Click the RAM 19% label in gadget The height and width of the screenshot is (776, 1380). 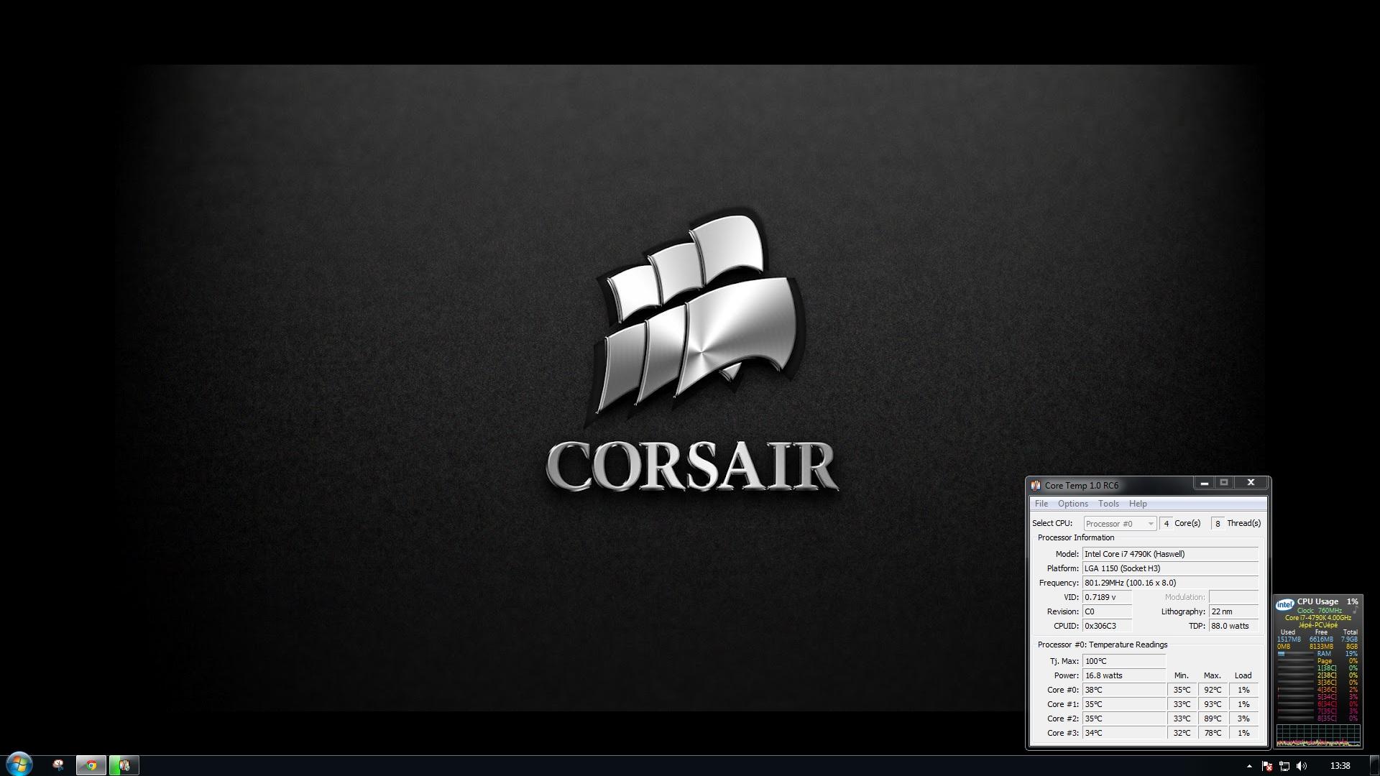[1337, 654]
